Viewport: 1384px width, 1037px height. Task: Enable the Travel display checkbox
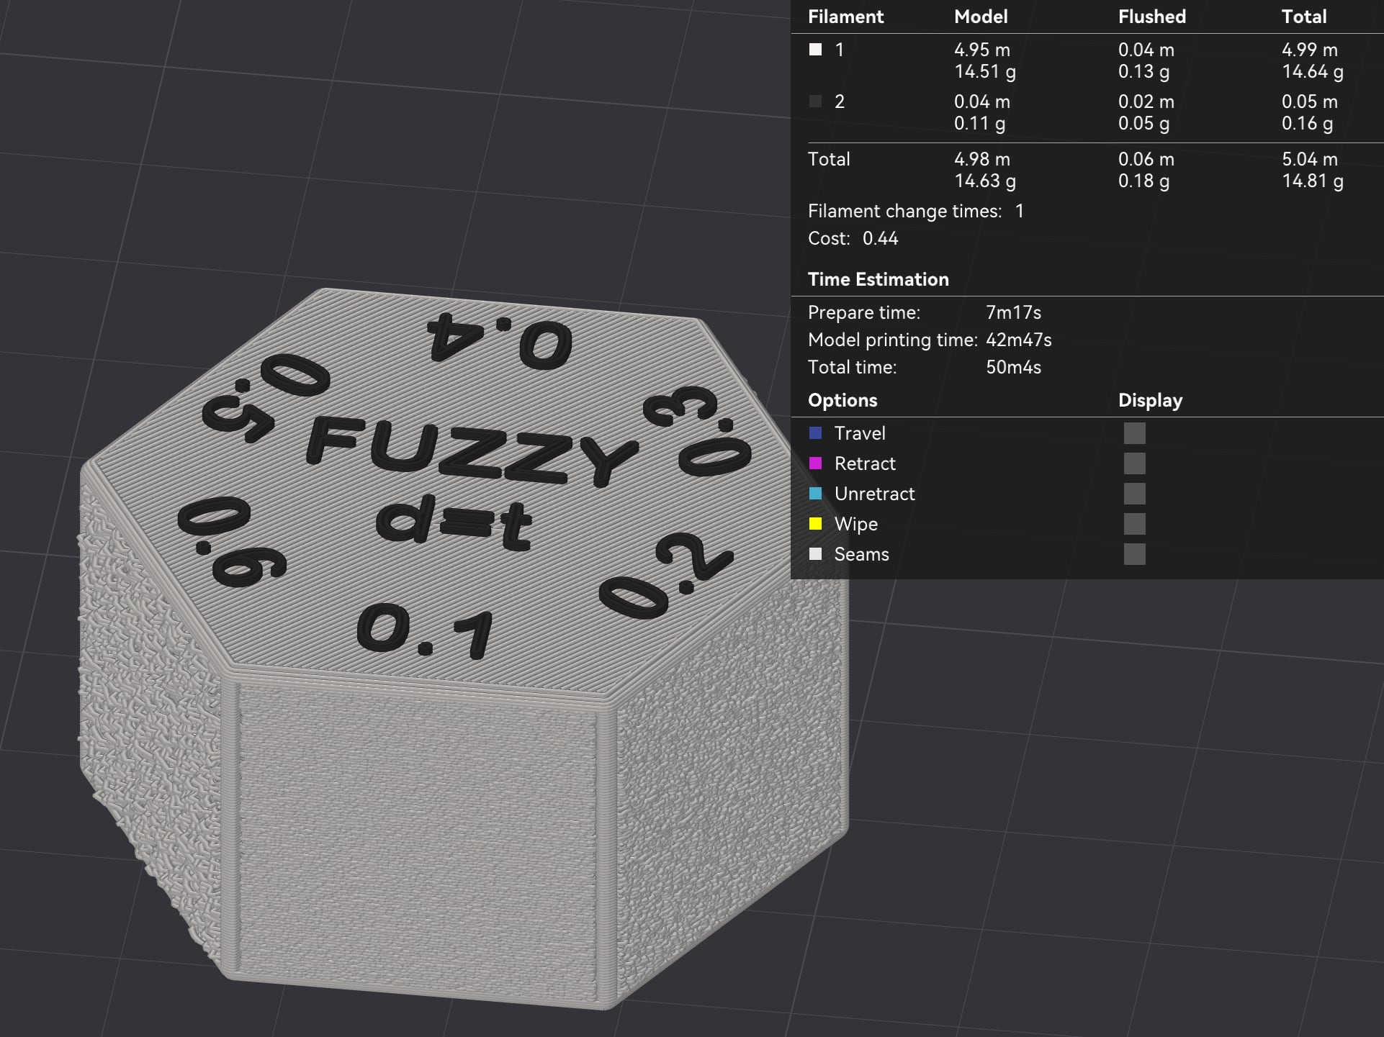coord(1134,433)
